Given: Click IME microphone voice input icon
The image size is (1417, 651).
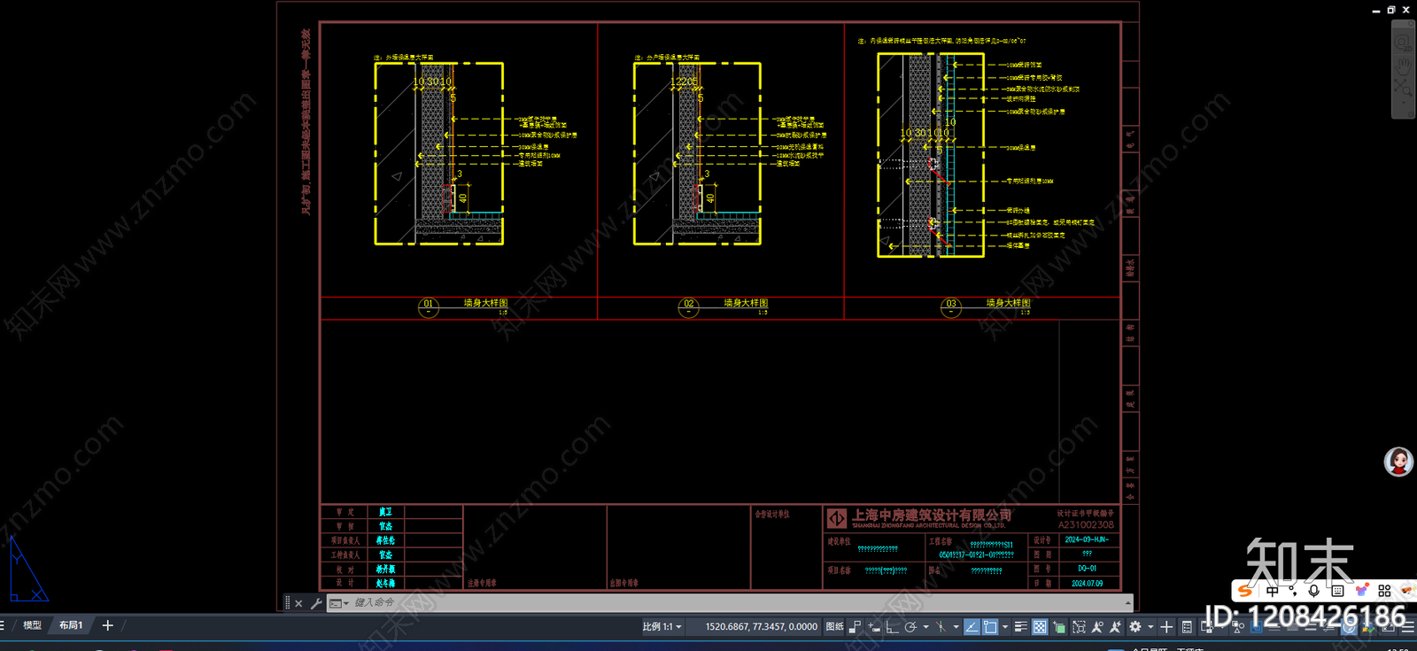Looking at the screenshot, I should coord(1314,591).
